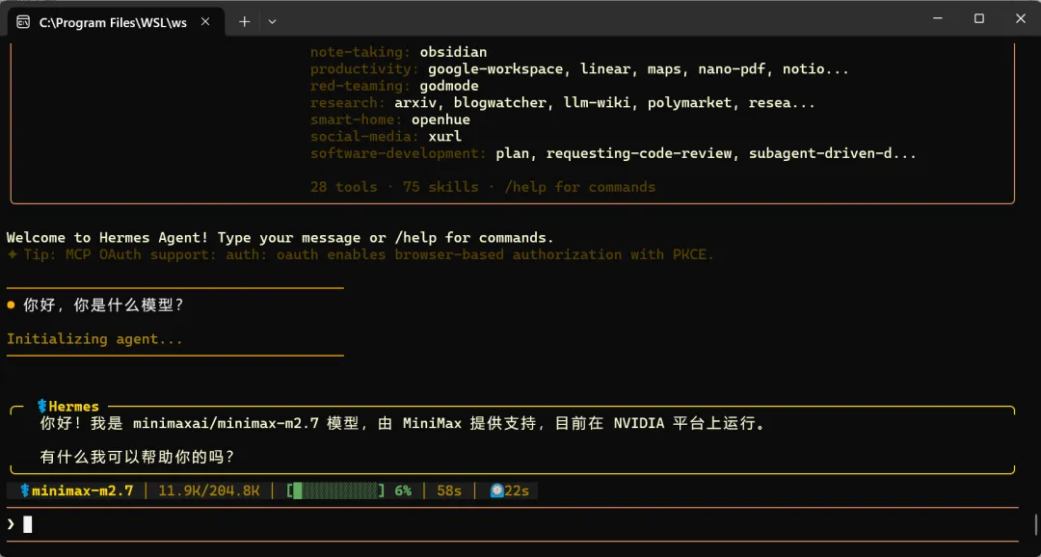Minimize the terminal window
The height and width of the screenshot is (557, 1041).
click(x=938, y=18)
